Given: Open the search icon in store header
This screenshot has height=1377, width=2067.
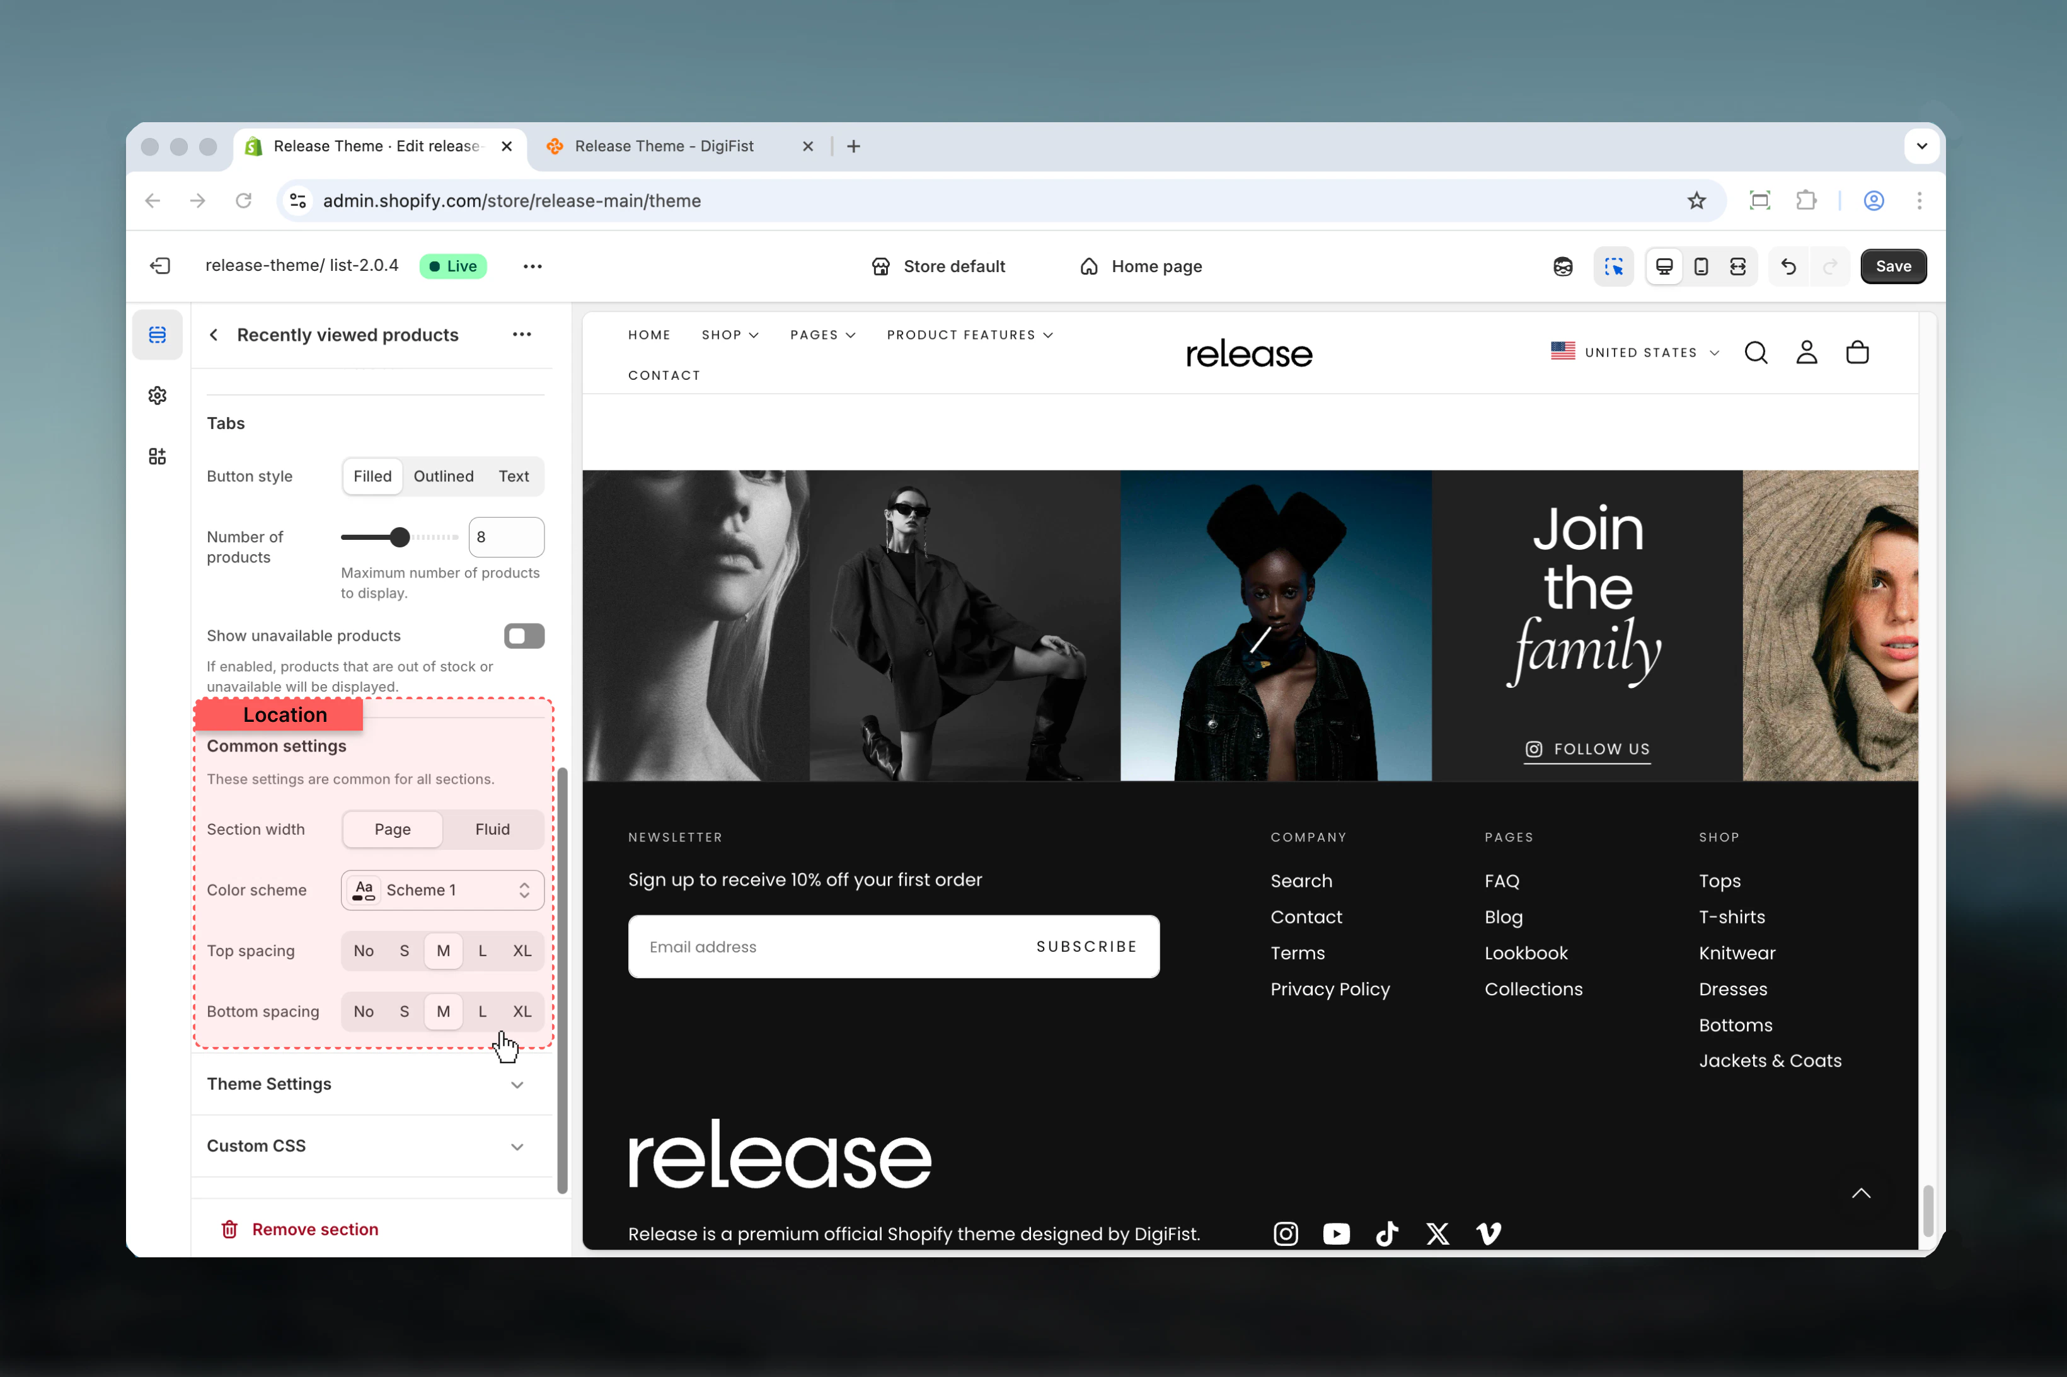Looking at the screenshot, I should 1756,352.
